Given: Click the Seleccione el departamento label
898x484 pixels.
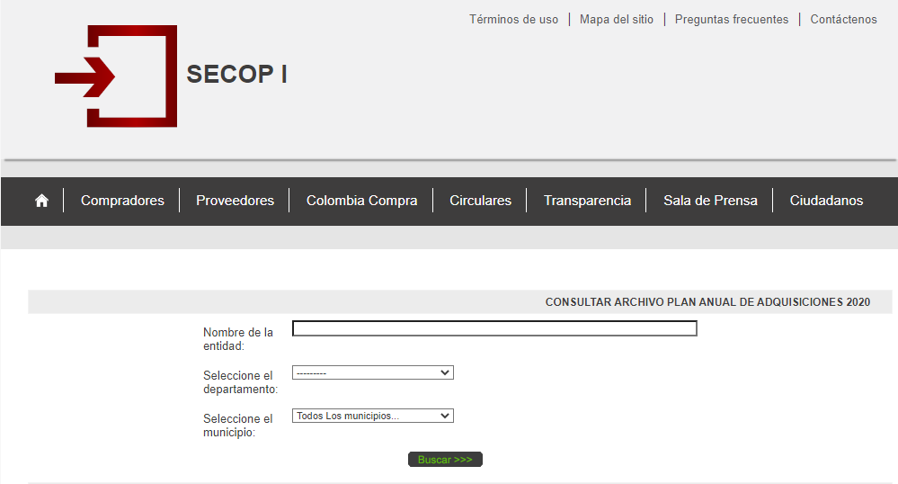Looking at the screenshot, I should [x=241, y=382].
